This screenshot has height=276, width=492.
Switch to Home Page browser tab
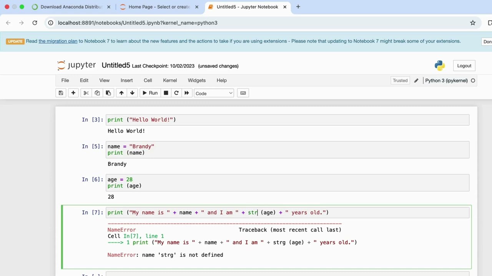(159, 7)
